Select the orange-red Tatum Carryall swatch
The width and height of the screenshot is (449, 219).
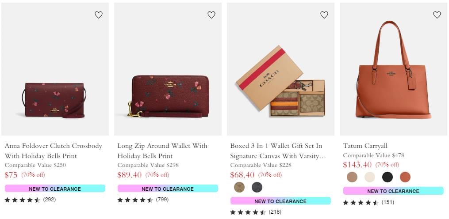405,177
